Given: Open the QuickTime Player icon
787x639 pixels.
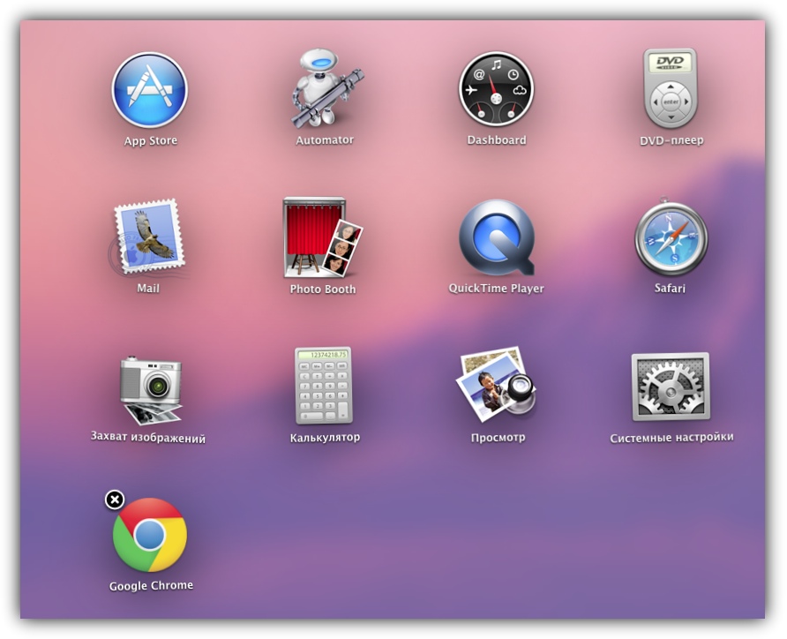Looking at the screenshot, I should coord(497,237).
